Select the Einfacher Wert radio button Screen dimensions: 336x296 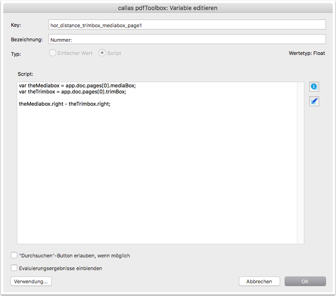[x=53, y=53]
